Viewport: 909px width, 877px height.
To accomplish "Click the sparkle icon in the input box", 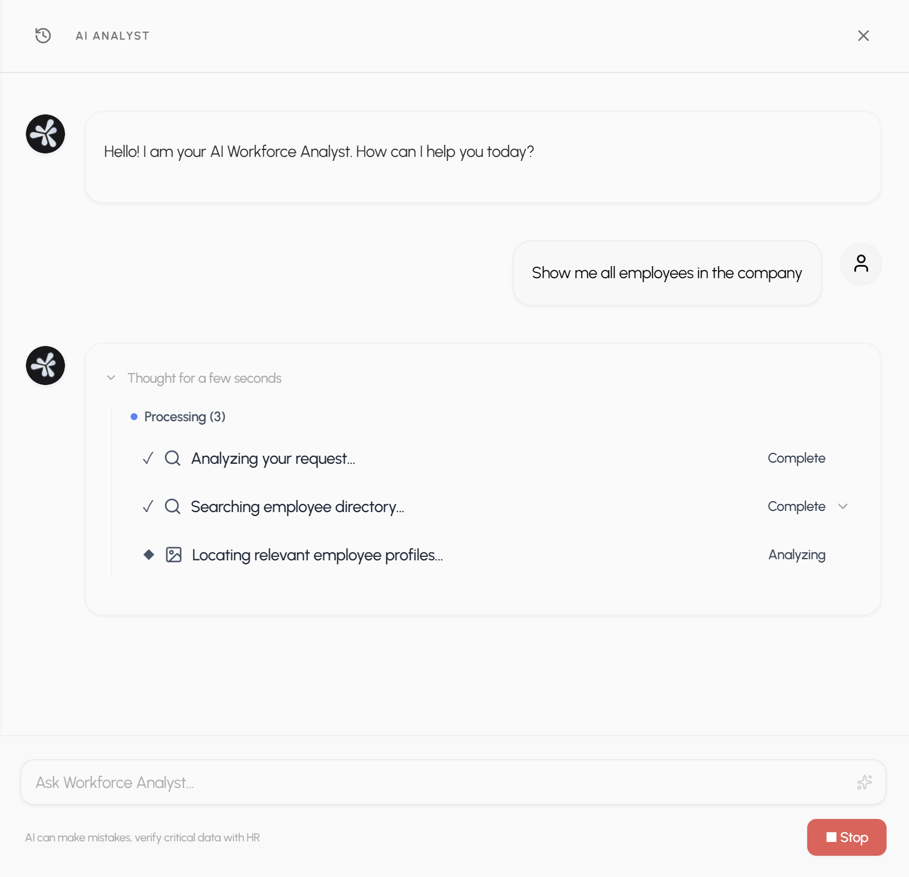I will (864, 782).
